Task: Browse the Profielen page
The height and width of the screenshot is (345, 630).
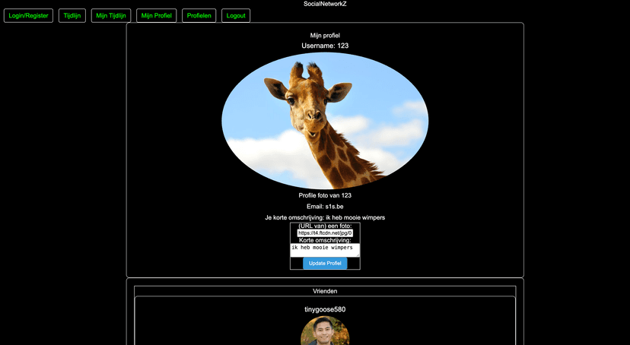Action: [199, 15]
